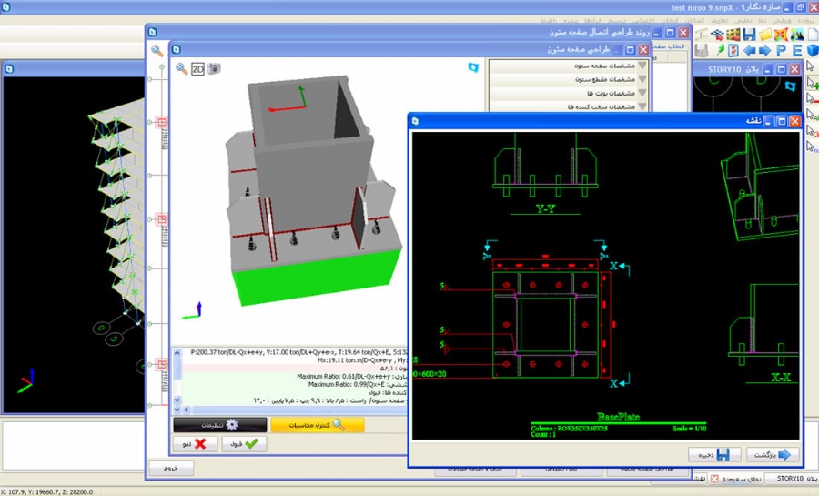The image size is (819, 496).
Task: Click the 'ذخیره' save button in drawing window
Action: [713, 454]
